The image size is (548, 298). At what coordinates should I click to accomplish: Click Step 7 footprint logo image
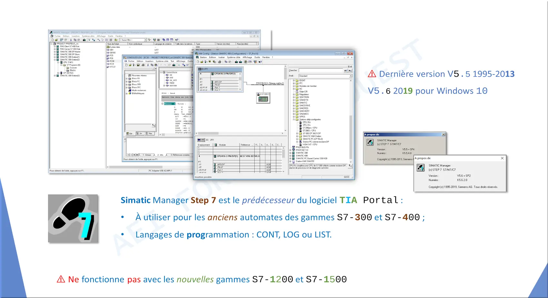tap(73, 218)
